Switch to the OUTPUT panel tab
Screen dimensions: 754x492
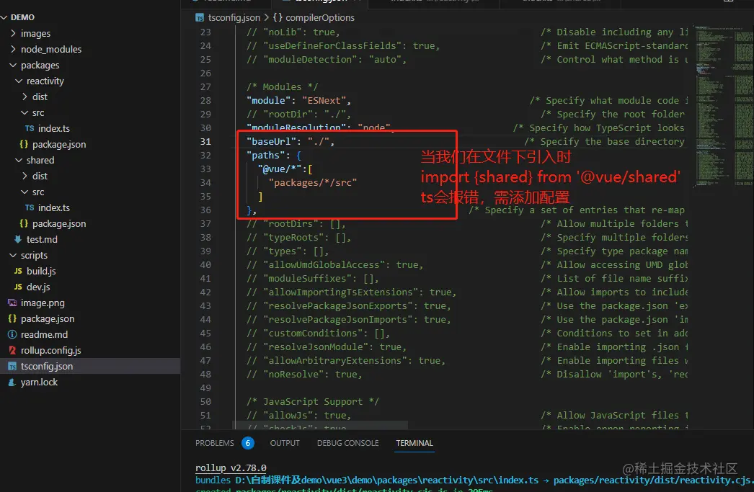click(x=285, y=443)
